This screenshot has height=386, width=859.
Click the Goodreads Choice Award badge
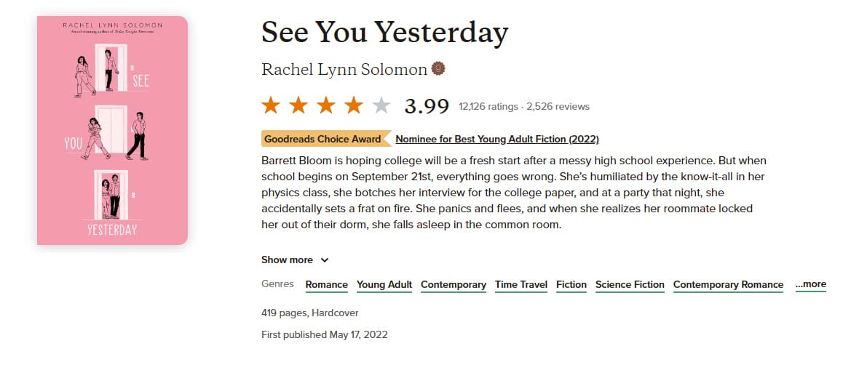click(322, 139)
